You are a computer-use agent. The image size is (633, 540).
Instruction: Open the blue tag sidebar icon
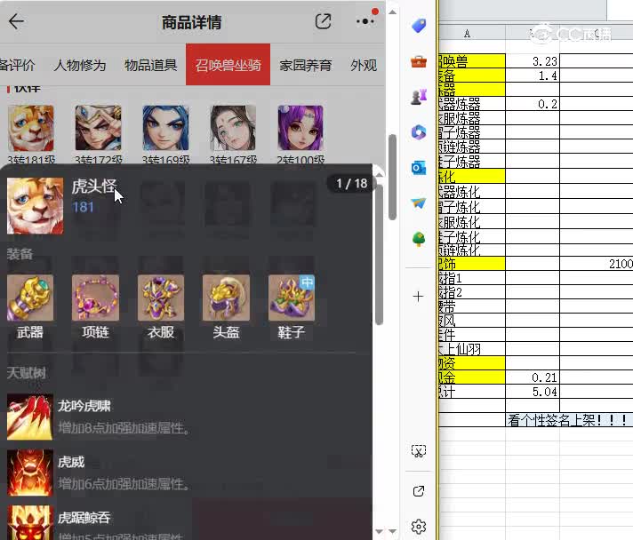click(419, 26)
